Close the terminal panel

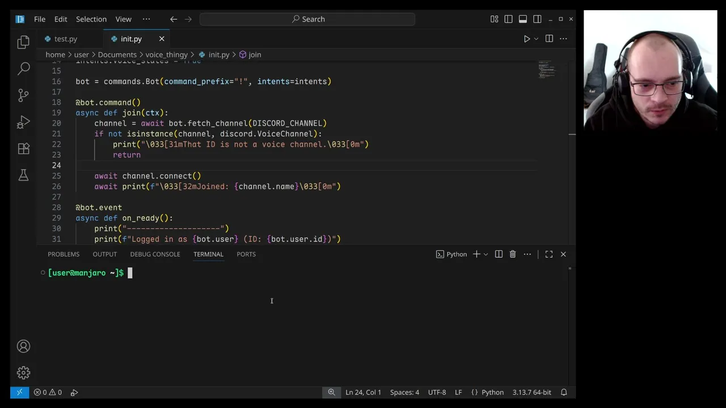click(563, 254)
